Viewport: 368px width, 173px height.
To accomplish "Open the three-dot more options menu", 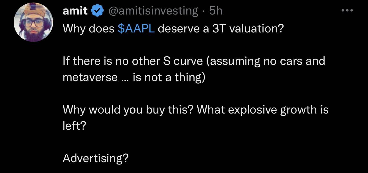I will point(347,11).
